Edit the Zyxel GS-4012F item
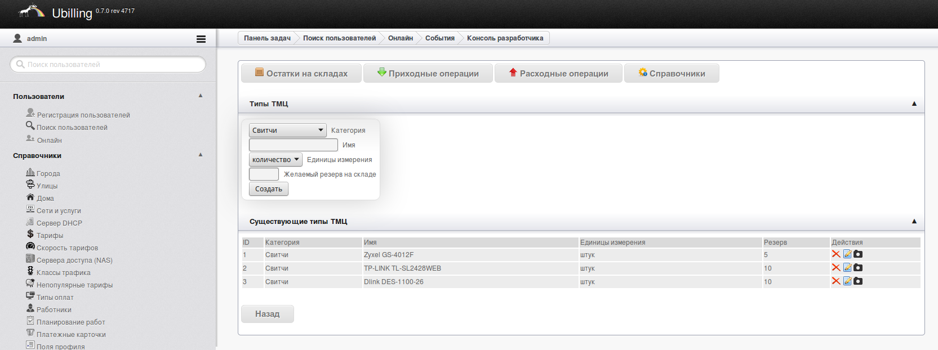Image resolution: width=938 pixels, height=350 pixels. [847, 254]
